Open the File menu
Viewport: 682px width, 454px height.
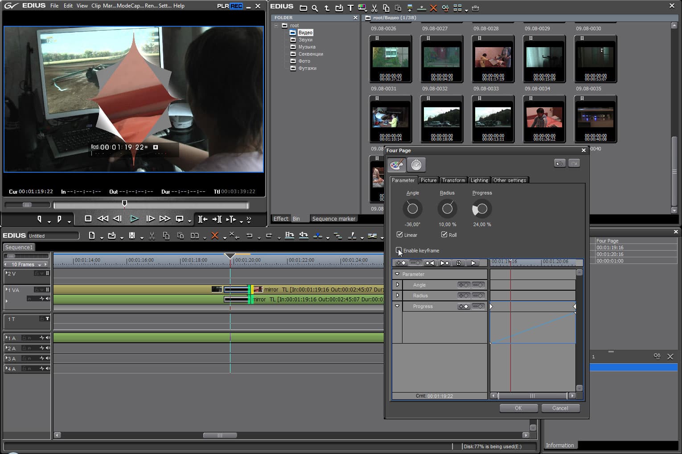click(x=54, y=6)
